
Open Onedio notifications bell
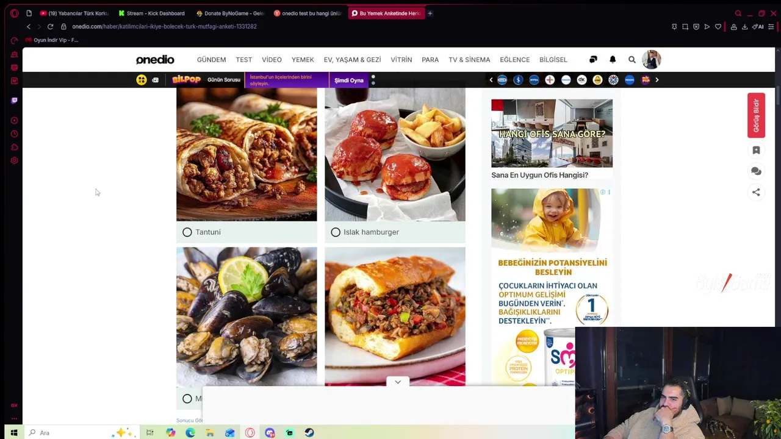[x=613, y=60]
